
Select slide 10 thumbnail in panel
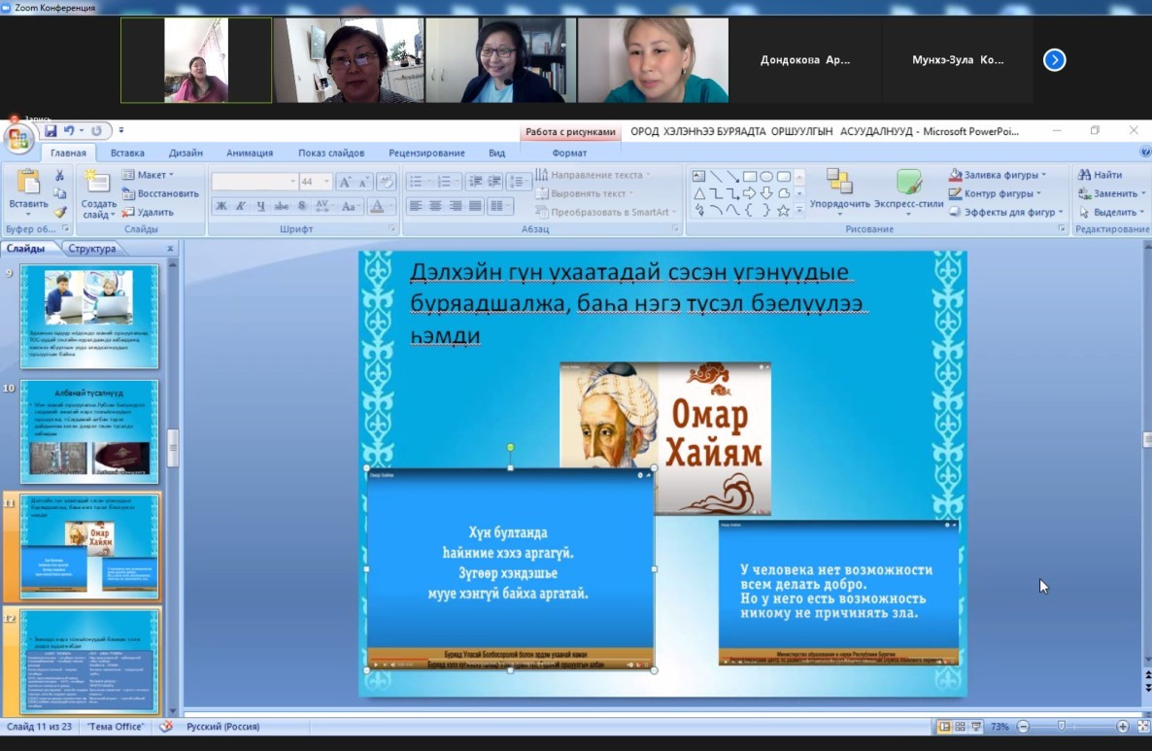tap(89, 430)
